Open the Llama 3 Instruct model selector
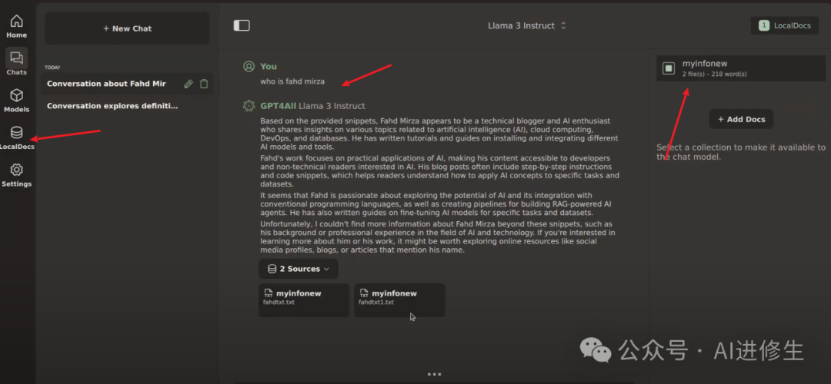 [x=527, y=25]
